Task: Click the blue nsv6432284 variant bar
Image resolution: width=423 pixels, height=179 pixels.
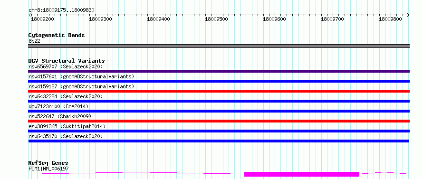Action: tap(219, 101)
